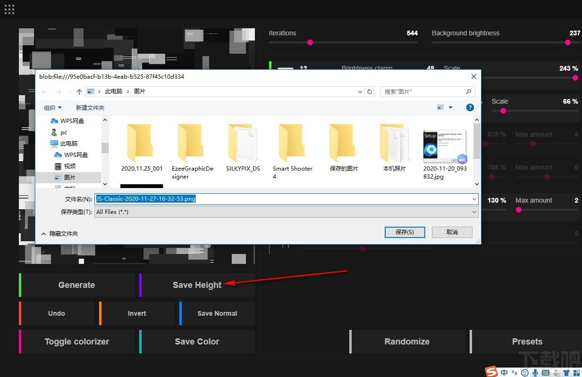The width and height of the screenshot is (582, 377).
Task: Click the search magnifier icon
Action: tap(468, 92)
